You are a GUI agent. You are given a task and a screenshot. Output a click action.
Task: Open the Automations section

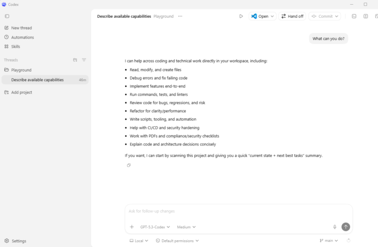pyautogui.click(x=23, y=37)
